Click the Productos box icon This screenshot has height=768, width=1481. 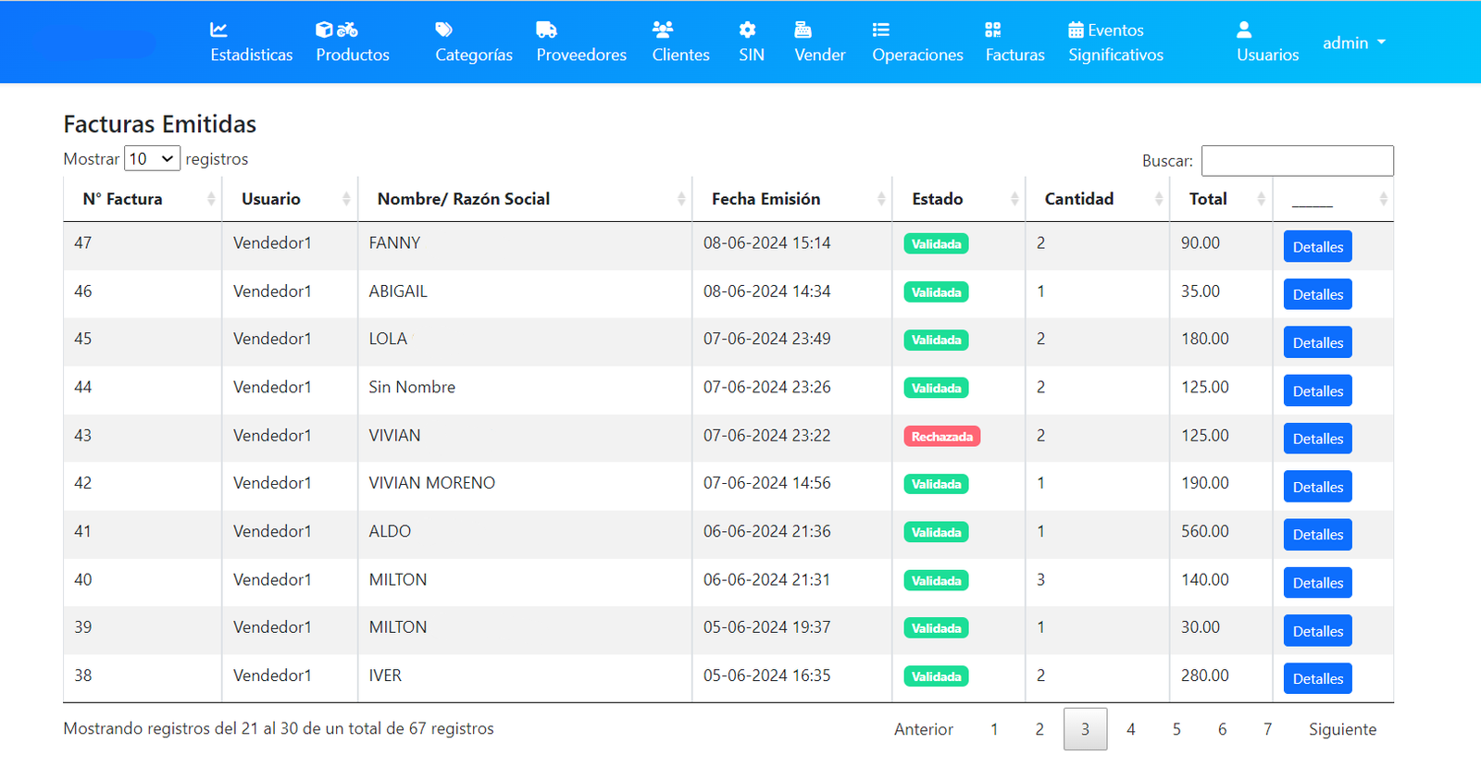[324, 30]
